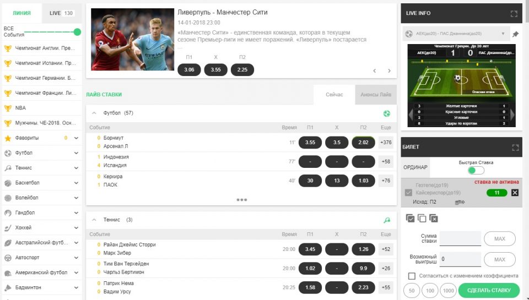The height and width of the screenshot is (300, 529).
Task: Click the tennis racket icon in Теннис header
Action: (387, 220)
